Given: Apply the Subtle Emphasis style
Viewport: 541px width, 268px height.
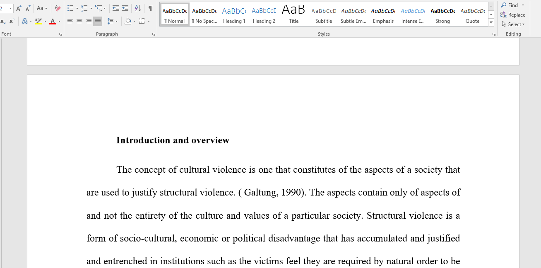Looking at the screenshot, I should [353, 14].
